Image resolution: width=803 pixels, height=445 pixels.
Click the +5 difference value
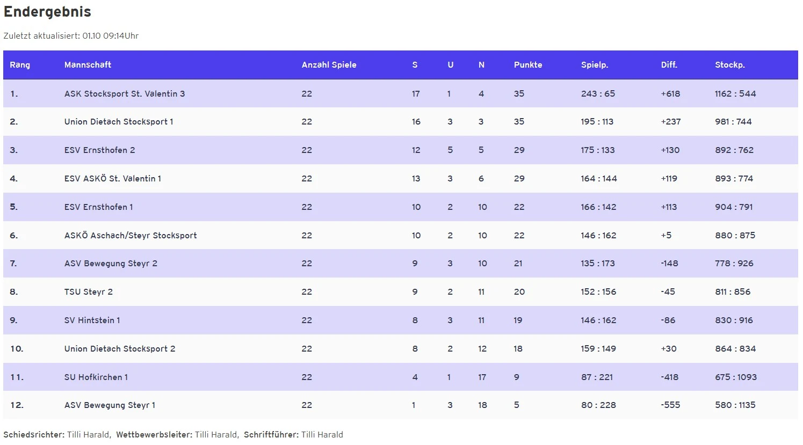pos(666,236)
